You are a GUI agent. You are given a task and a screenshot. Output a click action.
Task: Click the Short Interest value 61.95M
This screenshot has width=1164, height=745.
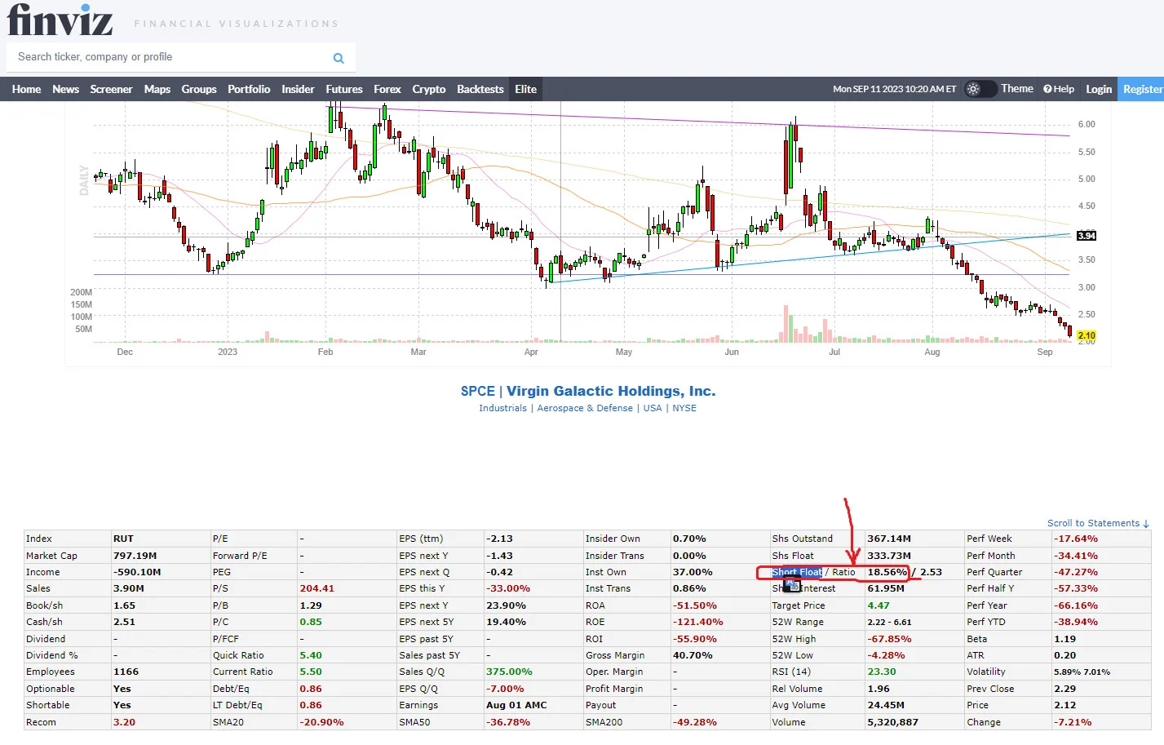coord(886,588)
